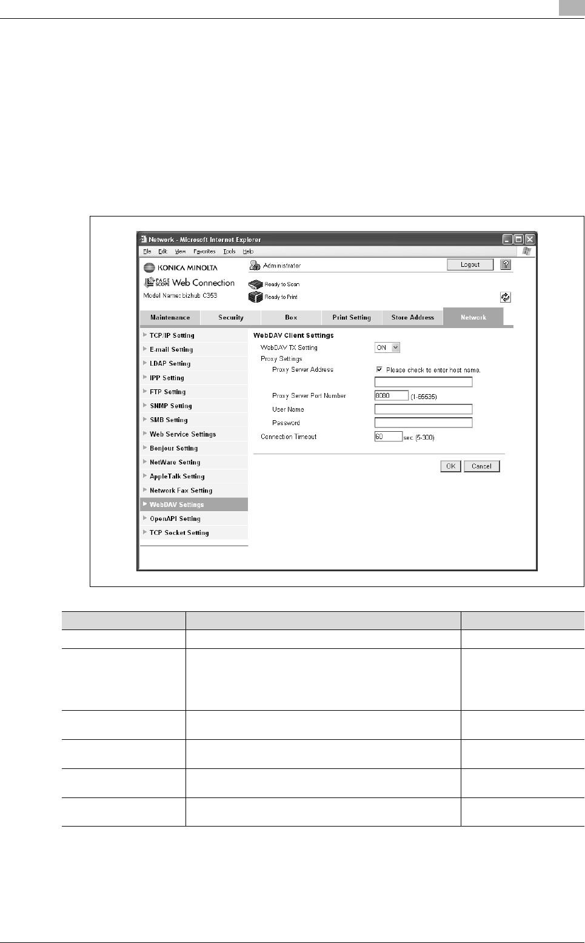This screenshot has height=943, width=585.
Task: Expand LDAP Setting in sidebar
Action: [194, 363]
